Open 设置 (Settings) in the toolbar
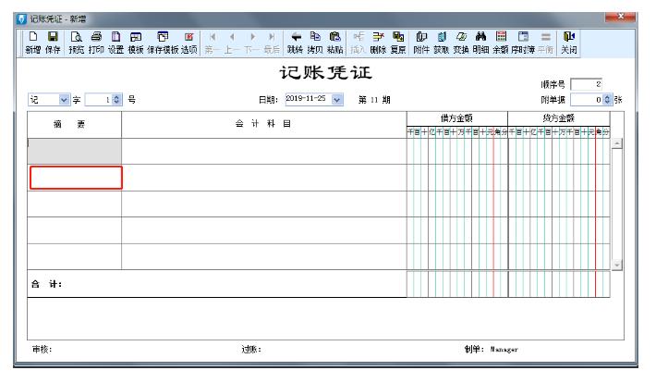Image resolution: width=656 pixels, height=383 pixels. (115, 43)
